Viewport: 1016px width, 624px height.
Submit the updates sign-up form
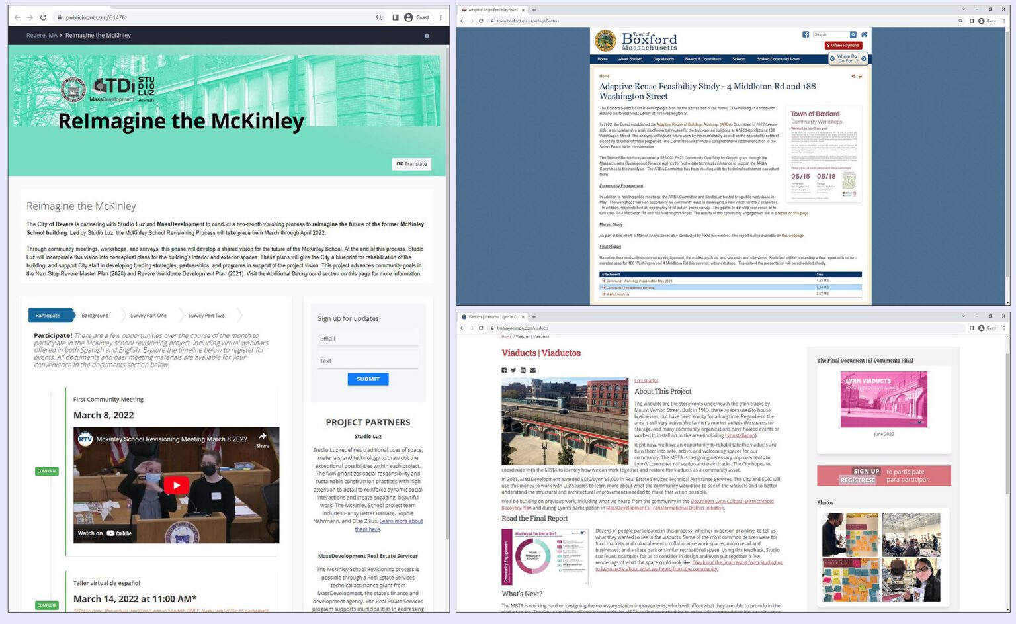tap(368, 379)
